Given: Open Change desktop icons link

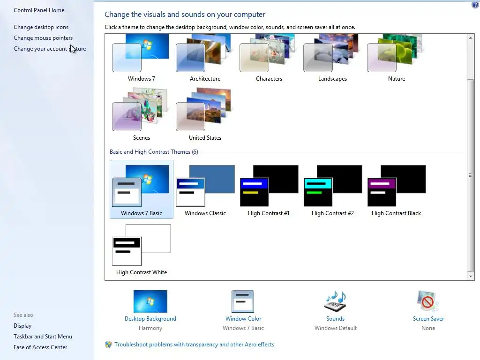Looking at the screenshot, I should [x=41, y=27].
